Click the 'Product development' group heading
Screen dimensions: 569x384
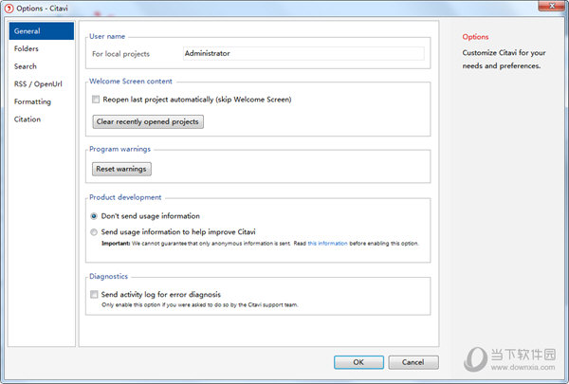tap(125, 197)
